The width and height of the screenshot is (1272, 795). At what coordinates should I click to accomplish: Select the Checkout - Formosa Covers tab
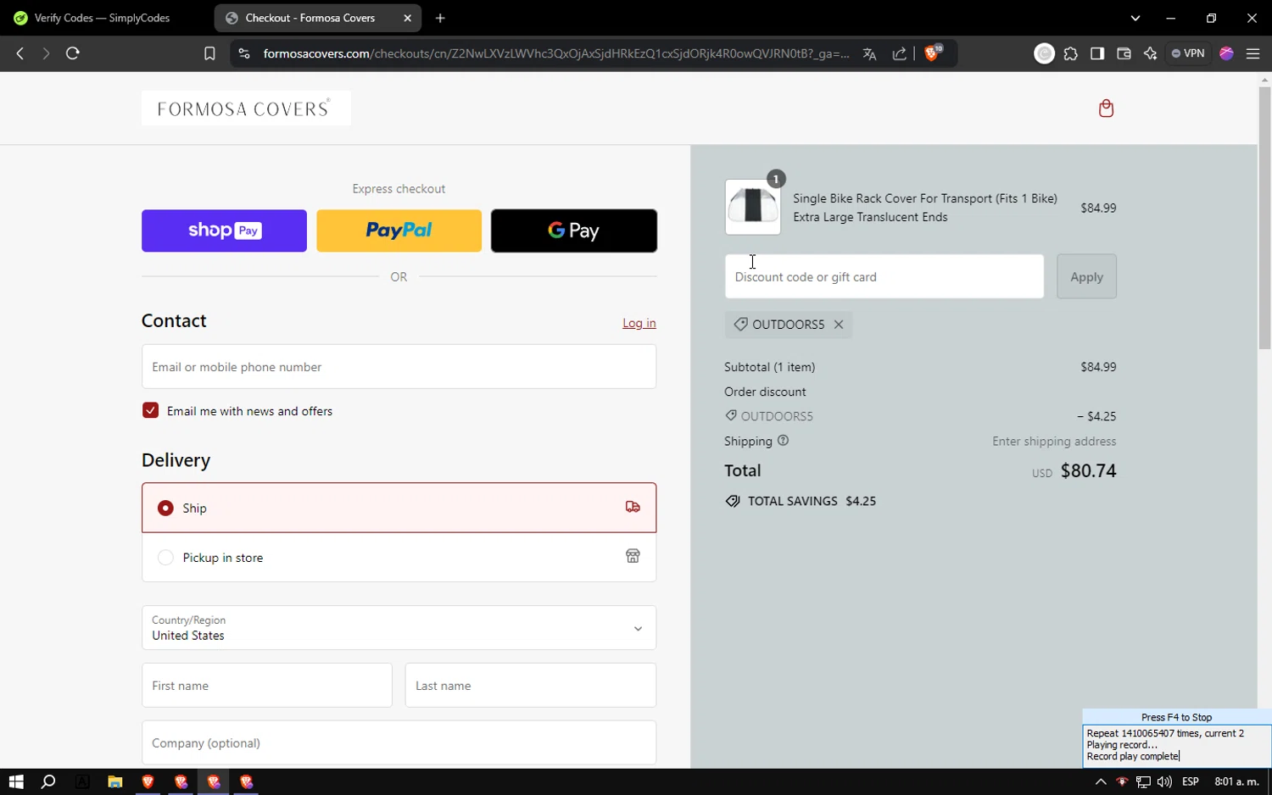[x=310, y=18]
